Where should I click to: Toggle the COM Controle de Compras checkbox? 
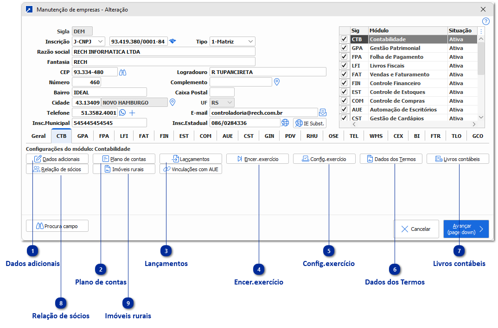[x=344, y=100]
